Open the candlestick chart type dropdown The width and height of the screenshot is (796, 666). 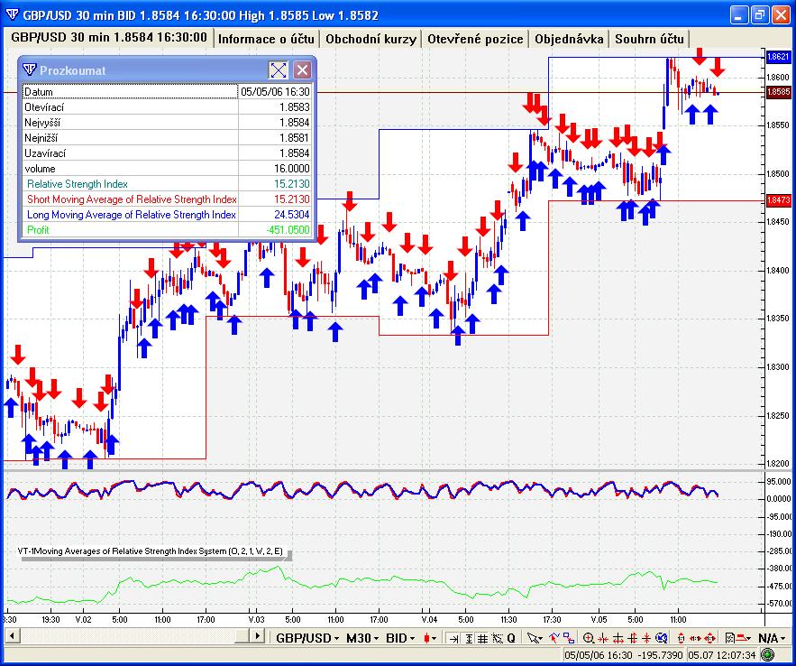point(429,638)
